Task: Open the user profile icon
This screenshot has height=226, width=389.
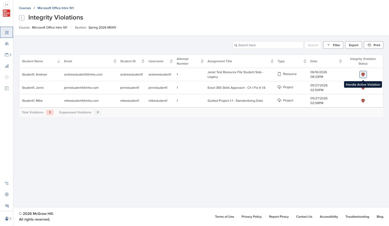Action: [7, 218]
